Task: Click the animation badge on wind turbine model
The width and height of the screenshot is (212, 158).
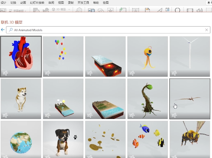Action: click(x=174, y=73)
